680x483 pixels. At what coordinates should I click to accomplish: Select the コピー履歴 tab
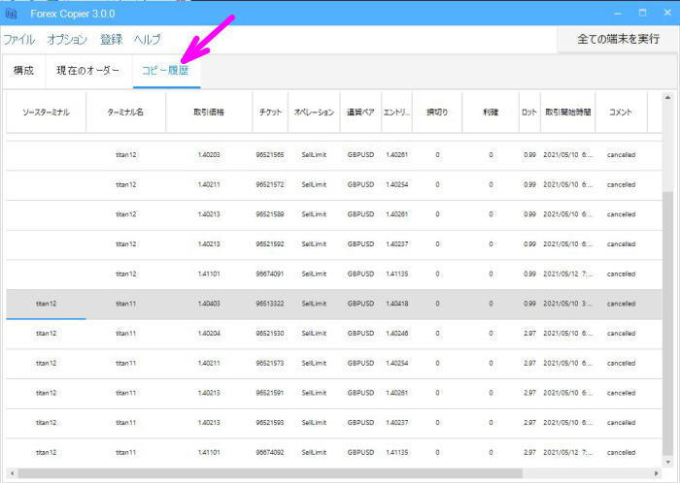click(x=167, y=71)
